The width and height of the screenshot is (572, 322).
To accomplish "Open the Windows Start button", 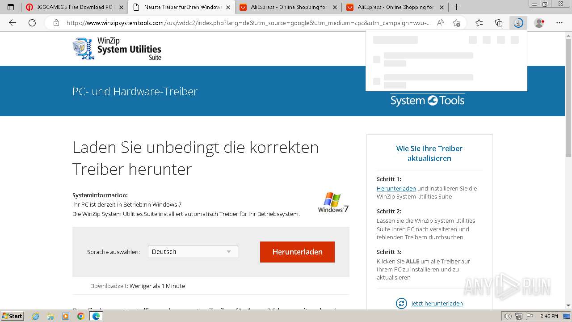I will click(x=13, y=316).
